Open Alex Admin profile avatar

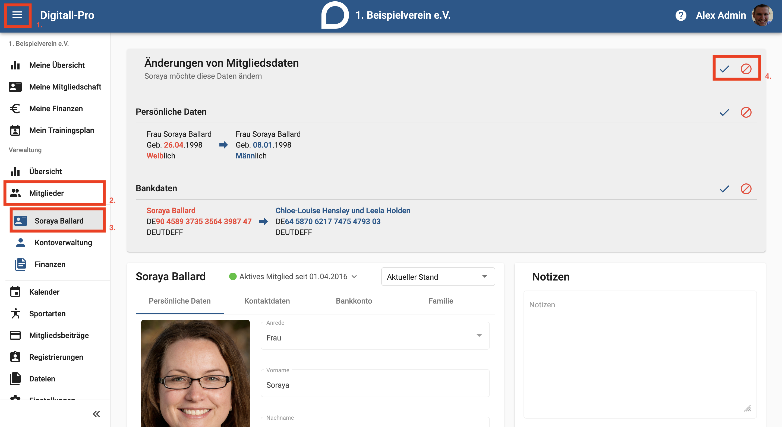point(762,15)
